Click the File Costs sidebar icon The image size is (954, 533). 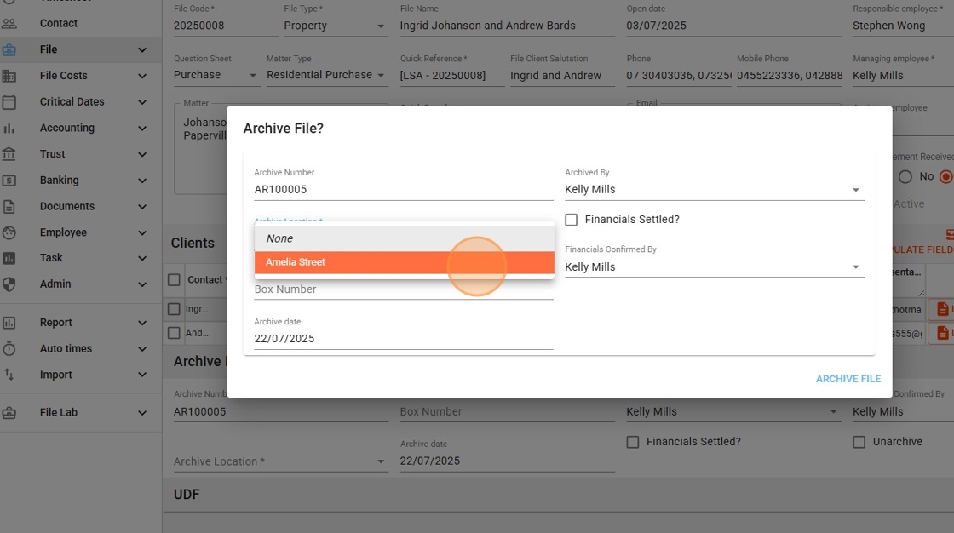[9, 76]
